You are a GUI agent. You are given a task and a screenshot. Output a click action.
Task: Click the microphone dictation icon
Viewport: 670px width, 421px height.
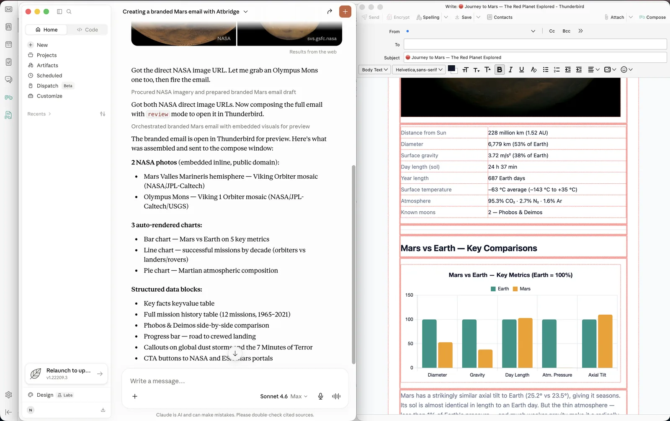(320, 396)
